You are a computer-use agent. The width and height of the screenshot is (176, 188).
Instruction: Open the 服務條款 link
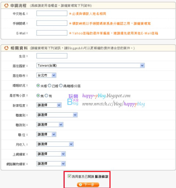(x=102, y=177)
